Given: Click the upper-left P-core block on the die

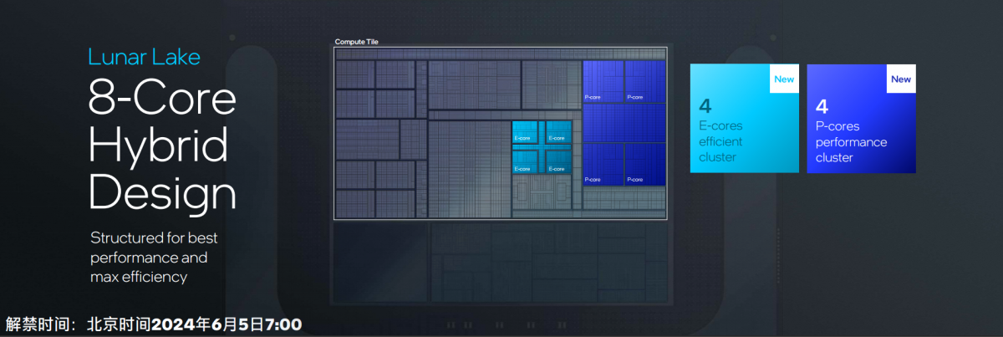Looking at the screenshot, I should click(603, 81).
